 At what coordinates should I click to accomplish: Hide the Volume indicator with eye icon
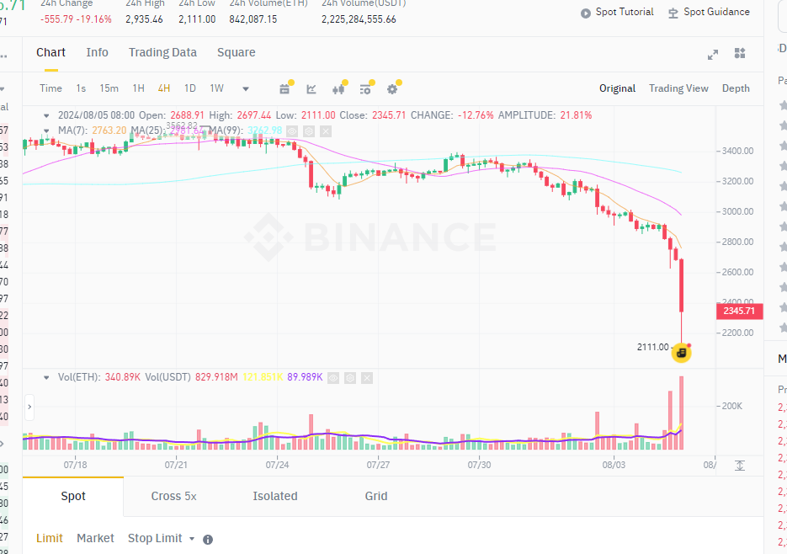click(333, 378)
